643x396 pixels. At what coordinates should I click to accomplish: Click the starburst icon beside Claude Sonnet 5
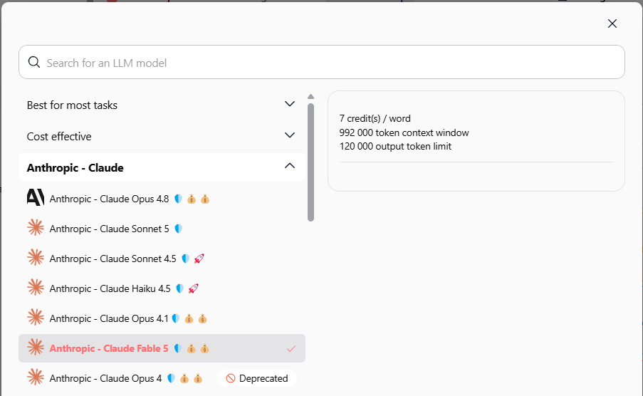[36, 227]
